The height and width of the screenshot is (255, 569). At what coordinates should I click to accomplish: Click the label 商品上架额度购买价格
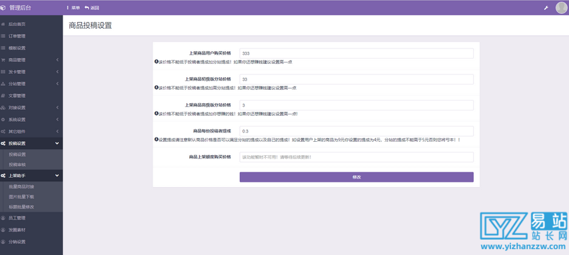point(210,157)
